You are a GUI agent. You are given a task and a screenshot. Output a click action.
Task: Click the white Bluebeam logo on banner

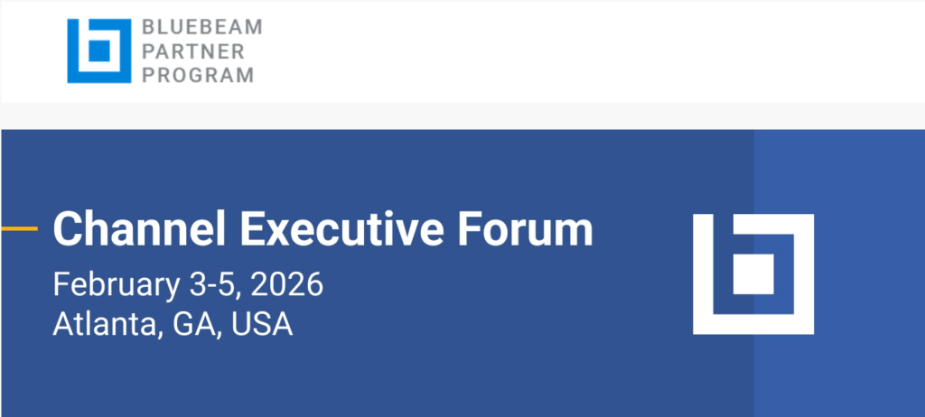coord(752,273)
